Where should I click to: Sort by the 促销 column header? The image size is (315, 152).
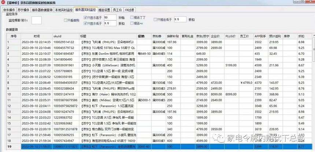144,36
